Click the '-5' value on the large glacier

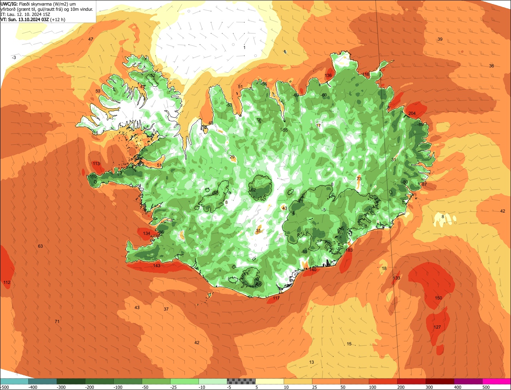(x=324, y=210)
